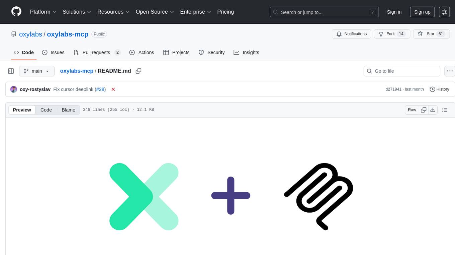View the file History

[x=439, y=89]
